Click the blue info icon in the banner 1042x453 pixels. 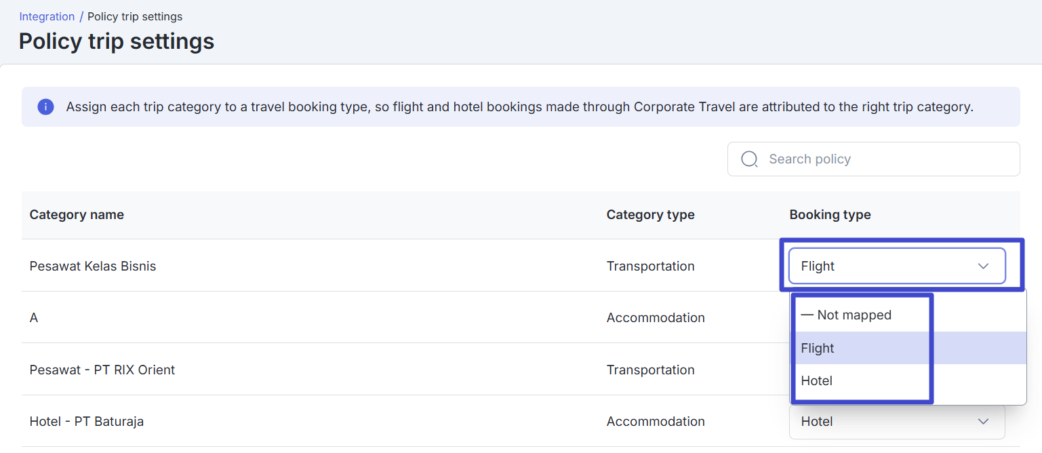pos(45,106)
